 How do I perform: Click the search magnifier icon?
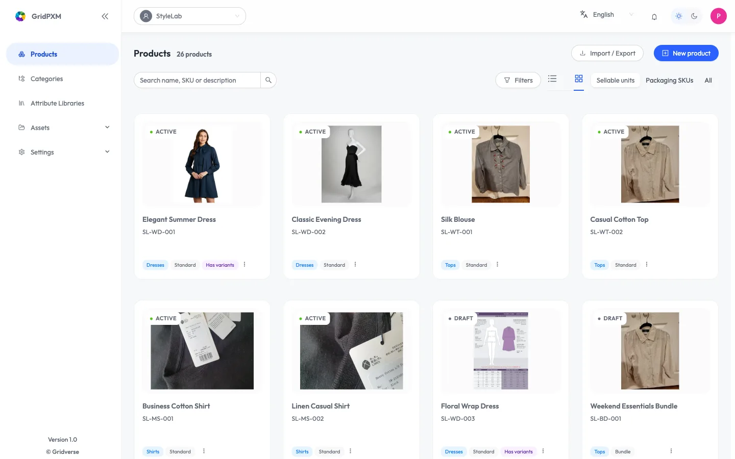click(268, 80)
